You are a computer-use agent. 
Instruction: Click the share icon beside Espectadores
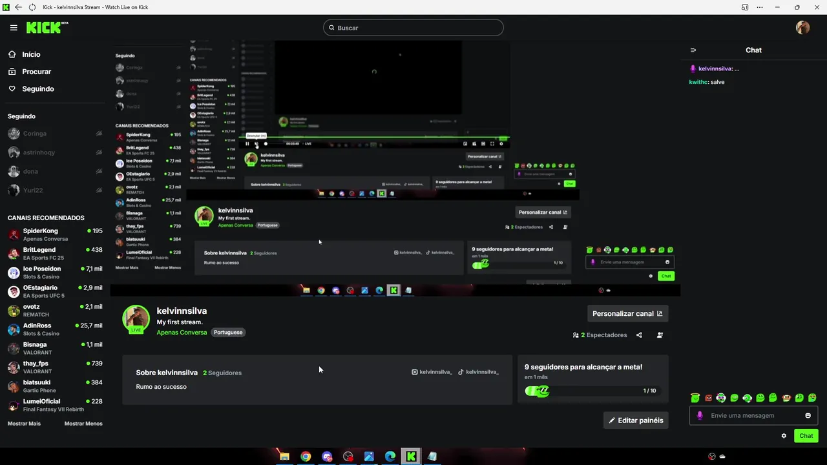click(x=639, y=335)
